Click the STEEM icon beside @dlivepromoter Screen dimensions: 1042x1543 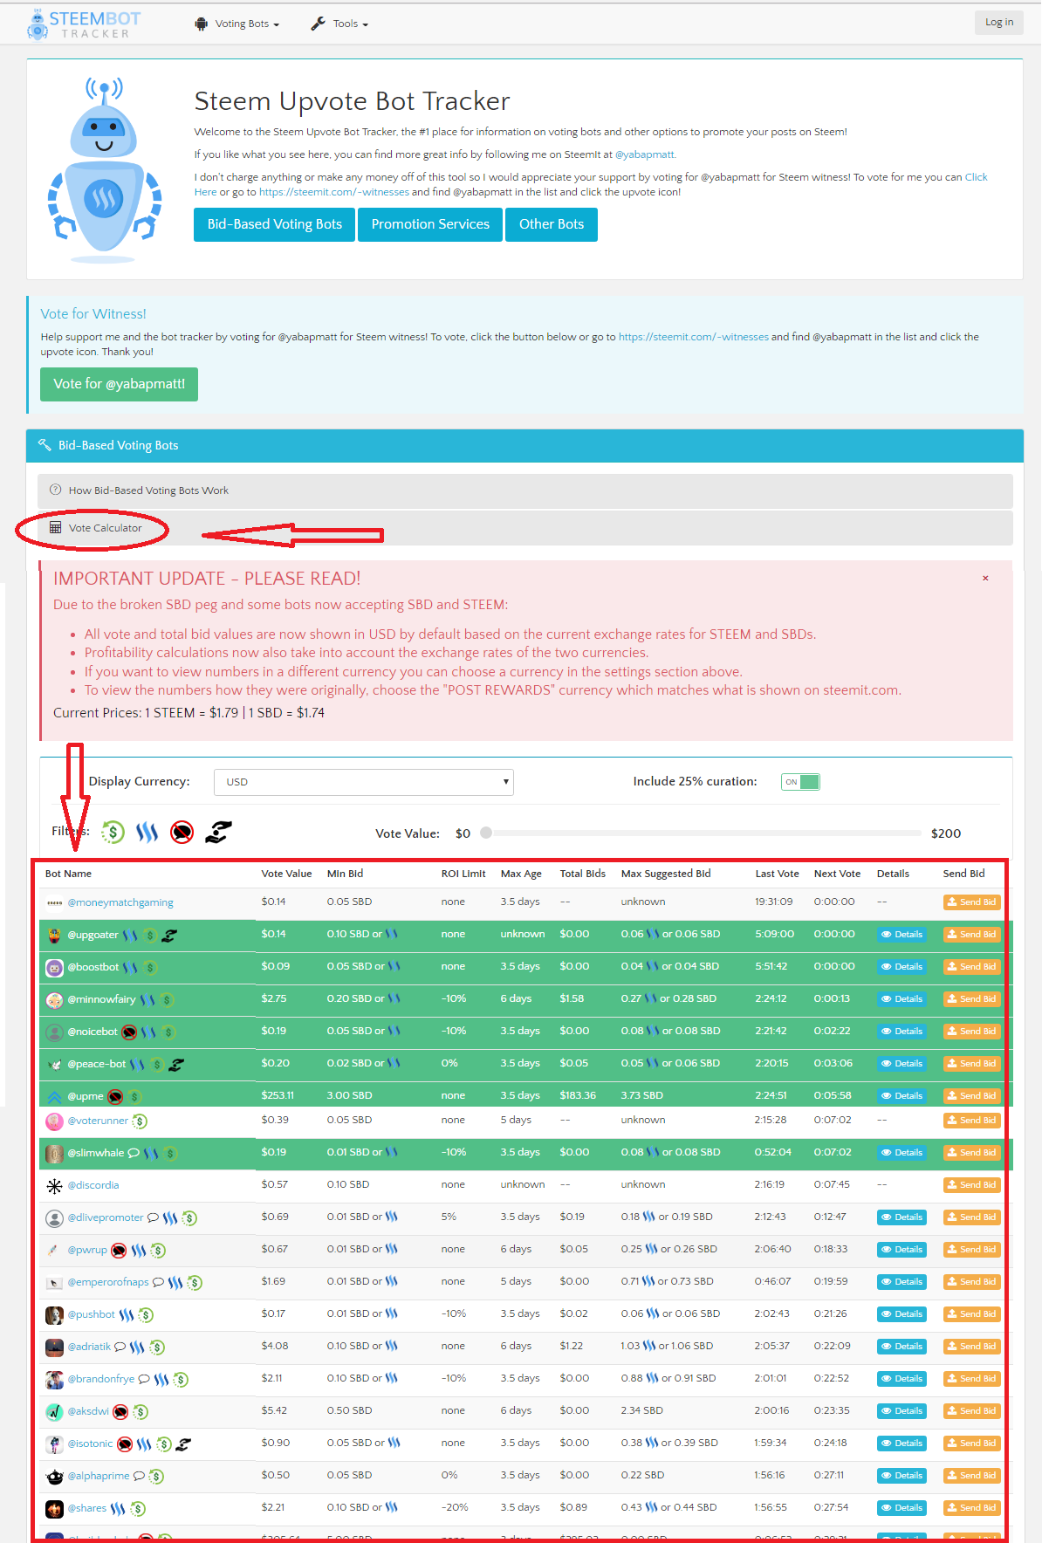(x=170, y=1218)
